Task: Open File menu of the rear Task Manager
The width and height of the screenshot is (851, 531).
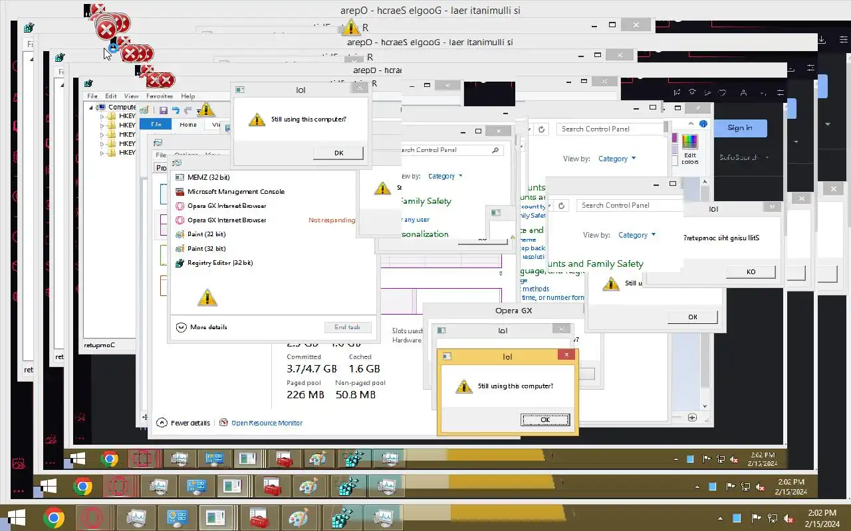Action: point(160,155)
